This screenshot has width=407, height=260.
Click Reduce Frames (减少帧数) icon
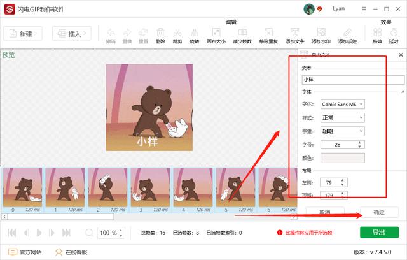click(242, 32)
